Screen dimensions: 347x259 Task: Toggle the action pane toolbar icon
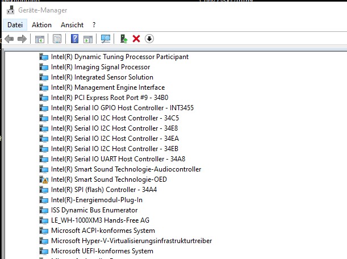[x=88, y=39]
